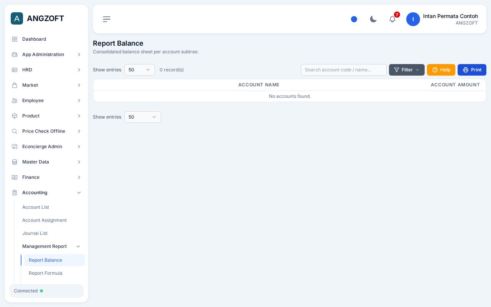Select Report Balance submenu item
This screenshot has width=491, height=307.
click(54, 260)
